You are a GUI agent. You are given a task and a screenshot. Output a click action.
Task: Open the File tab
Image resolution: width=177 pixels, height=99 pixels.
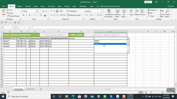pos(4,6)
